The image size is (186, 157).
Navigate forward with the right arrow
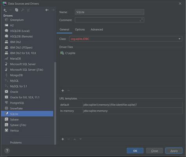tap(53, 10)
